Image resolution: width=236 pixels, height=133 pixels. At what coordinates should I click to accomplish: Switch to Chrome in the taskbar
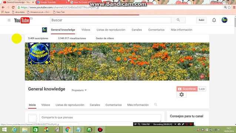pos(68,130)
